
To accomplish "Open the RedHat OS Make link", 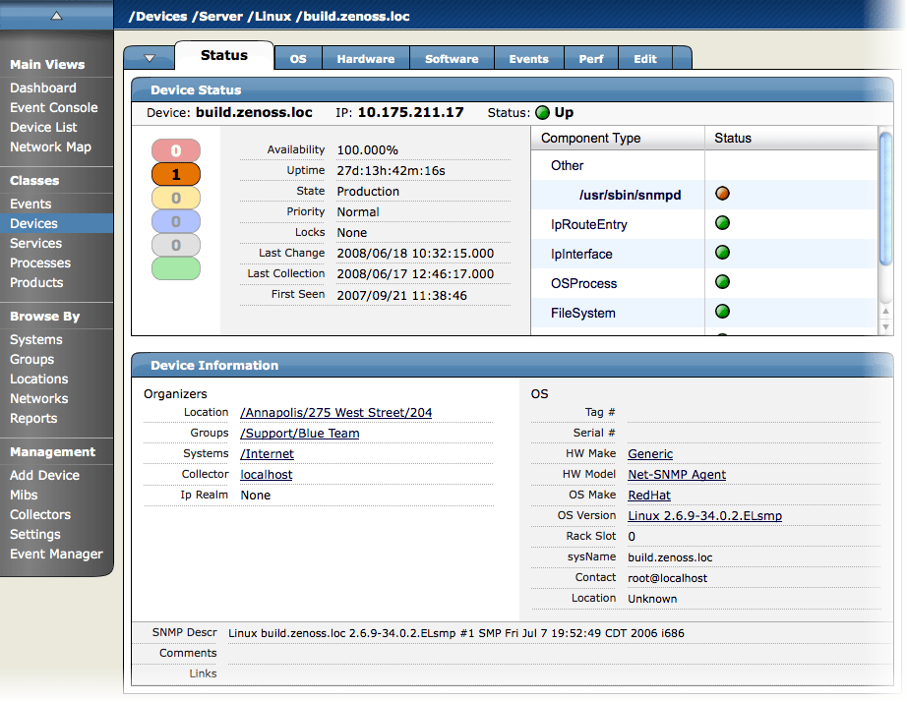I will tap(649, 496).
